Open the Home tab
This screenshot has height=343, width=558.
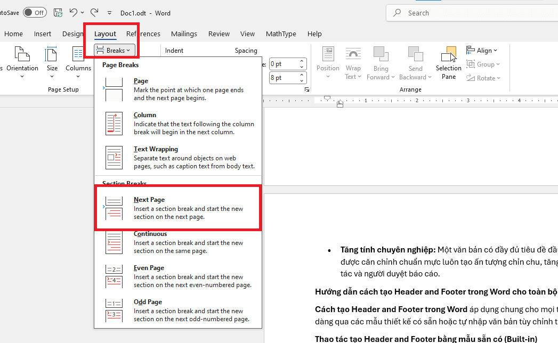click(x=13, y=34)
